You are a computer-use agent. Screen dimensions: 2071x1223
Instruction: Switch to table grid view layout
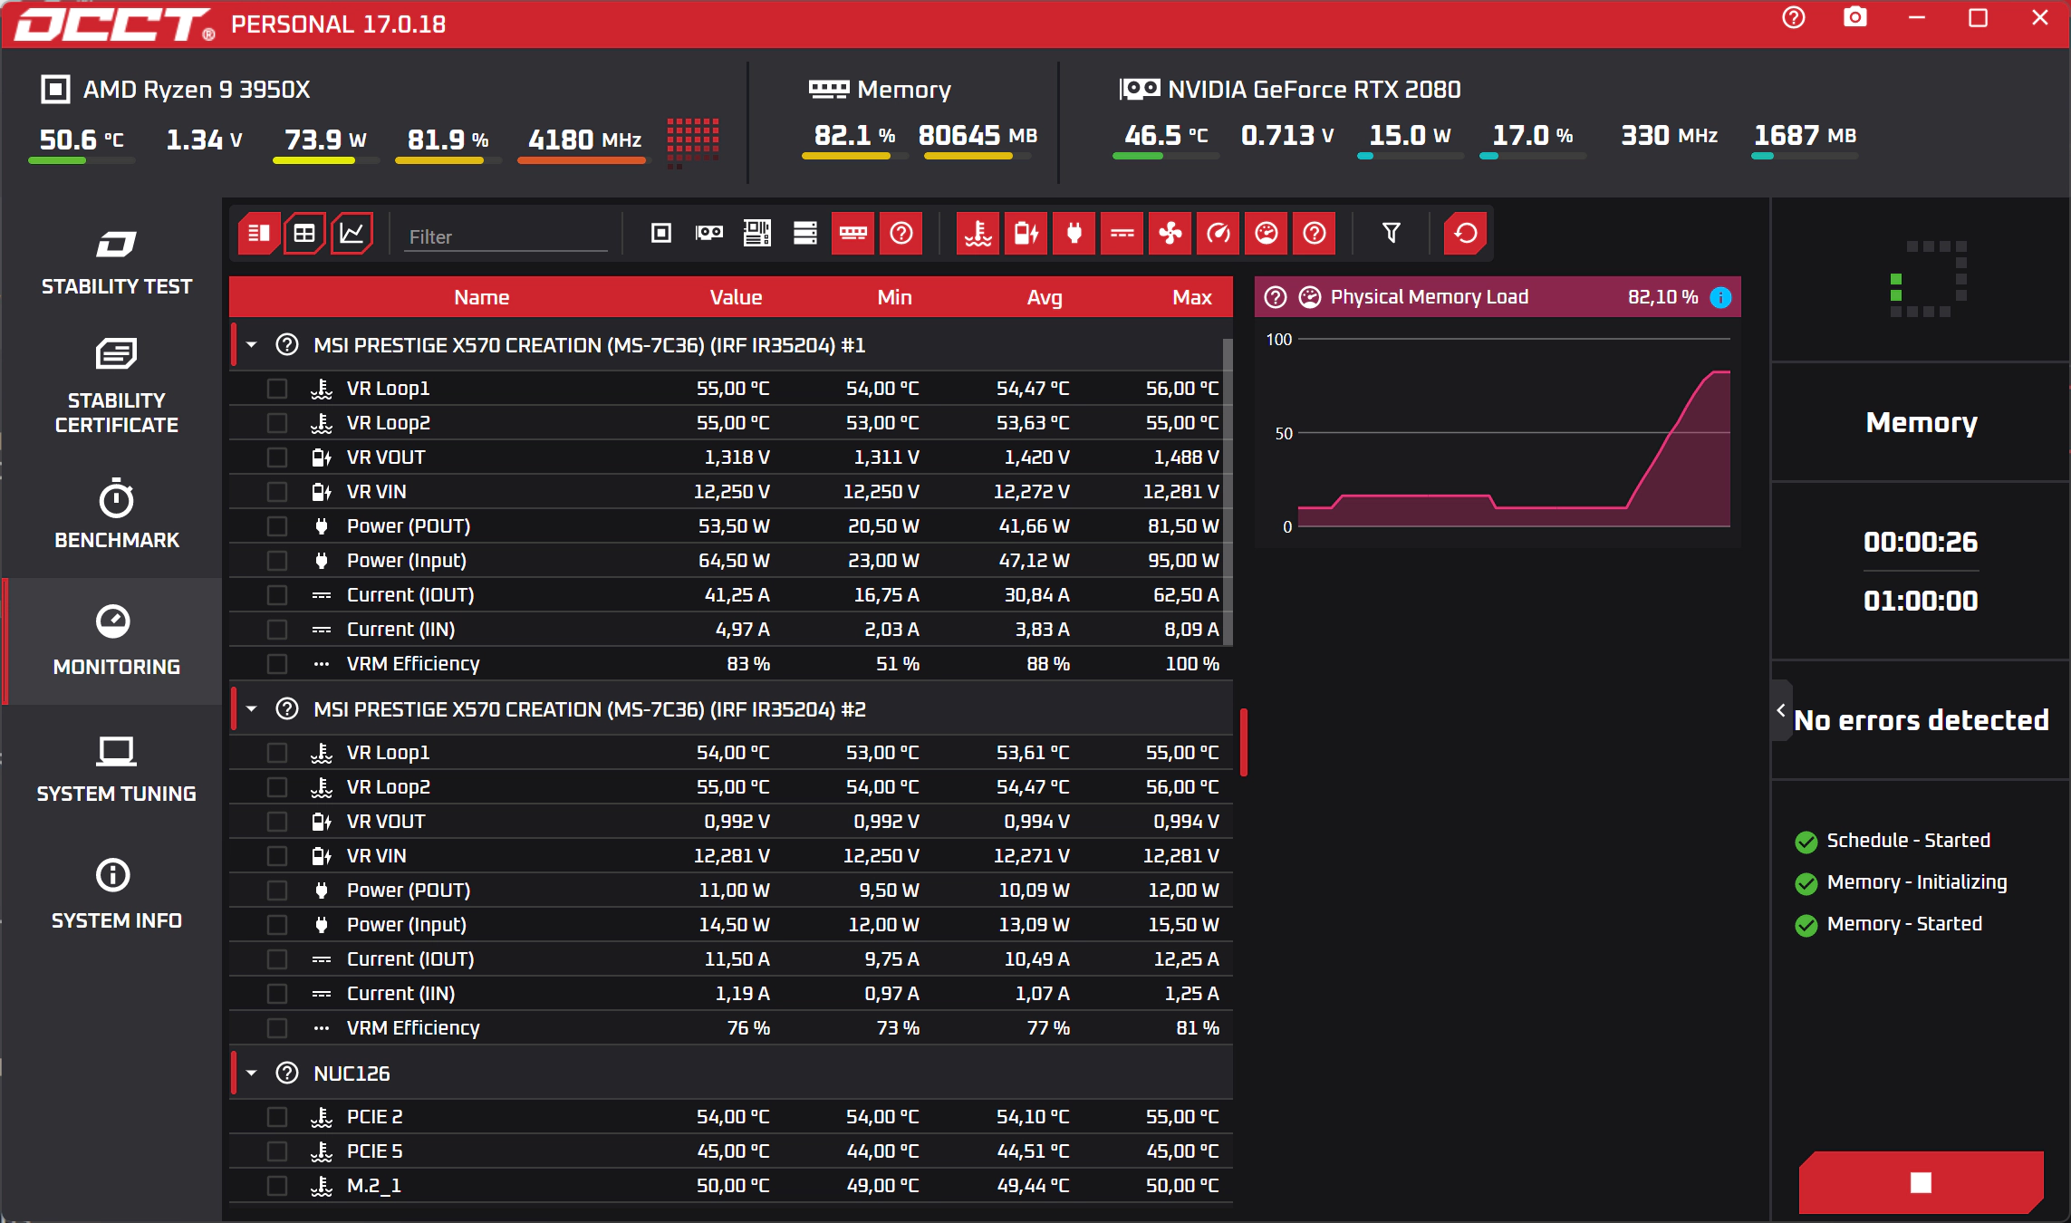tap(304, 234)
